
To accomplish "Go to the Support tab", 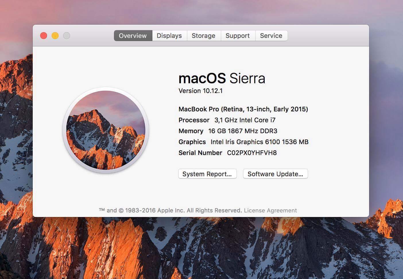I will pos(238,36).
